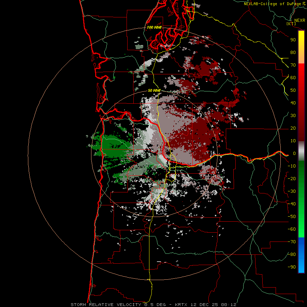Click the 70 value on the velocity scale
The height and width of the screenshot is (307, 307).
pyautogui.click(x=293, y=65)
